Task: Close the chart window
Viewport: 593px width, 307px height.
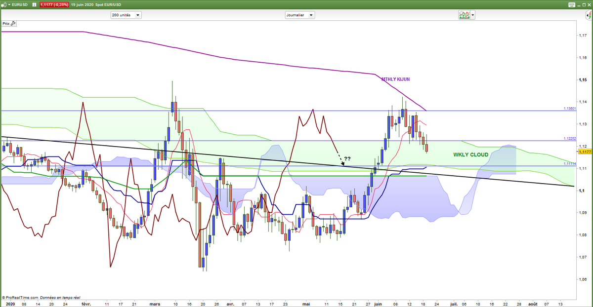Action: point(589,5)
